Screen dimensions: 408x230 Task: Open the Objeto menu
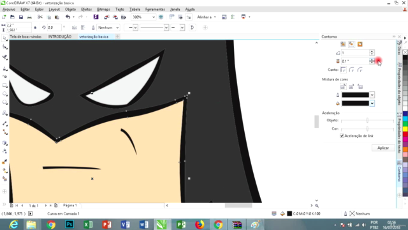tap(70, 10)
